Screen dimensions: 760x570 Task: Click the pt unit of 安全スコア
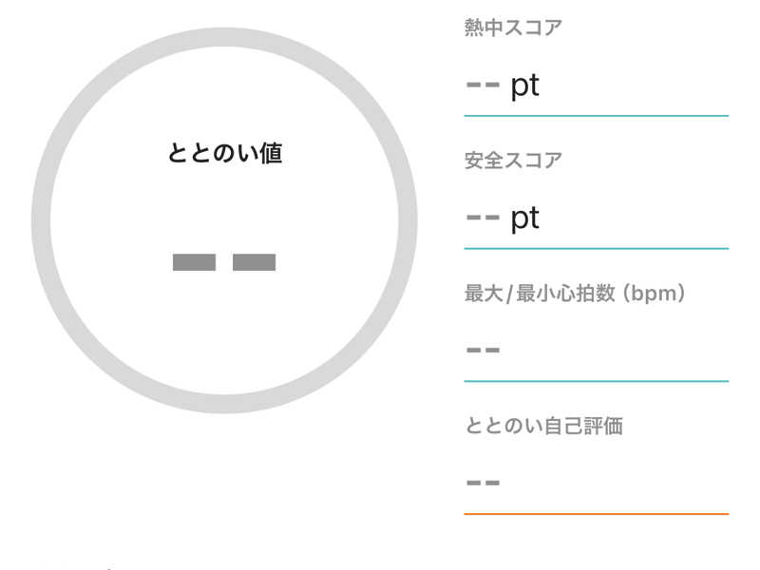click(525, 218)
